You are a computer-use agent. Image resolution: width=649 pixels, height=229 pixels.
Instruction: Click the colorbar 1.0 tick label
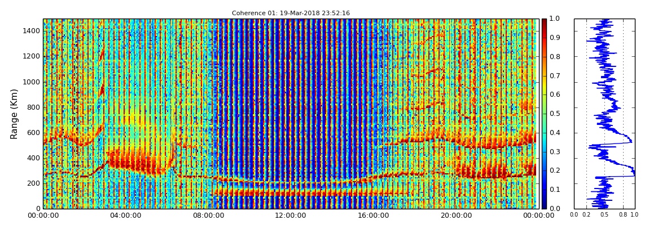(x=554, y=19)
